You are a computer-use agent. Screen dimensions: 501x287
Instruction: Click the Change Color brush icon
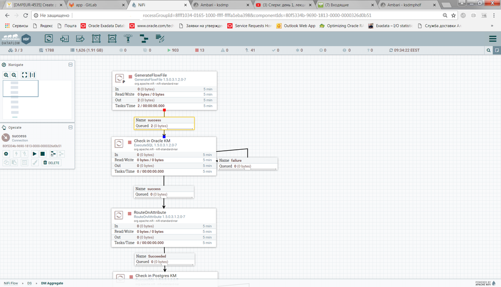35,163
